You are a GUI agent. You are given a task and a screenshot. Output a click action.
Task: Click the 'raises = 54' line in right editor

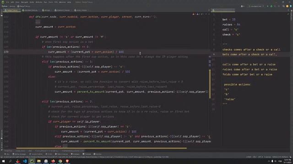231,25
